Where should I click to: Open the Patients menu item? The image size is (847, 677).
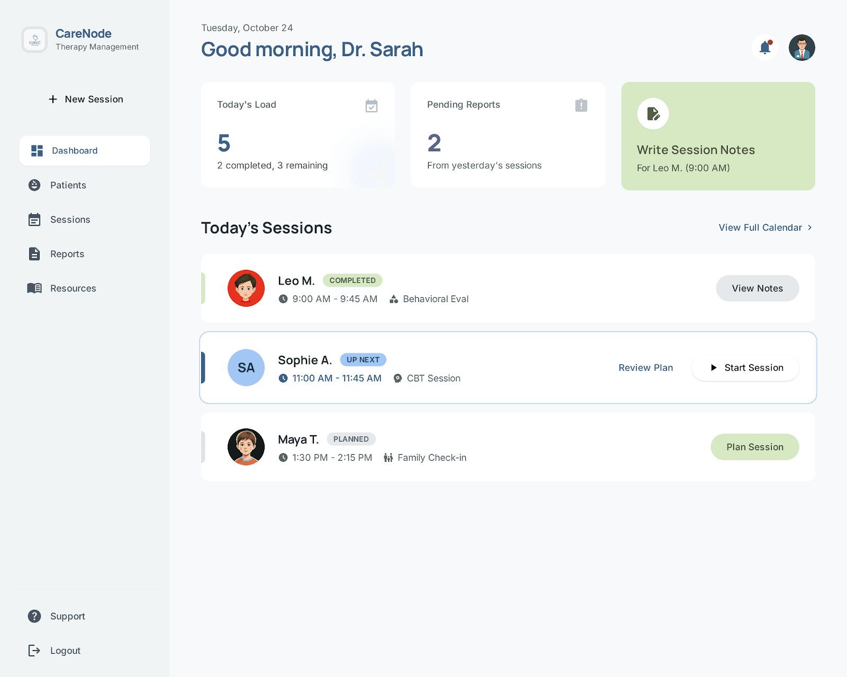85,185
